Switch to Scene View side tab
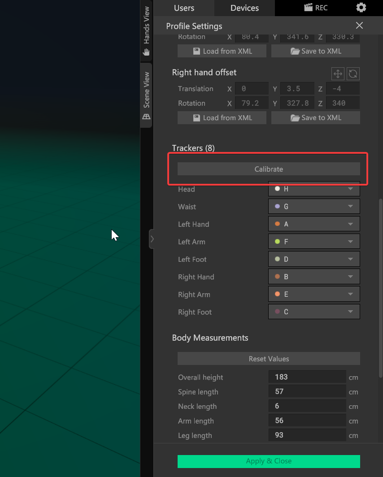Image resolution: width=383 pixels, height=477 pixels. pyautogui.click(x=146, y=95)
